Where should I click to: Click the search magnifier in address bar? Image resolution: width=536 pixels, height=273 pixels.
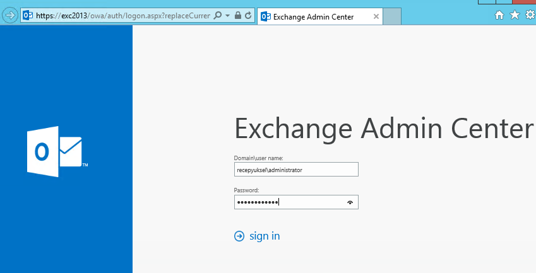pyautogui.click(x=217, y=15)
